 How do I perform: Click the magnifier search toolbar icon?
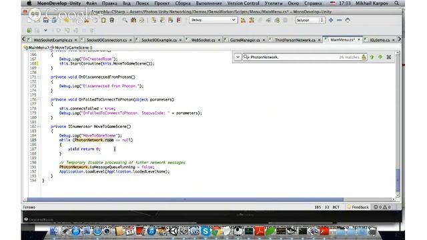coord(125,20)
